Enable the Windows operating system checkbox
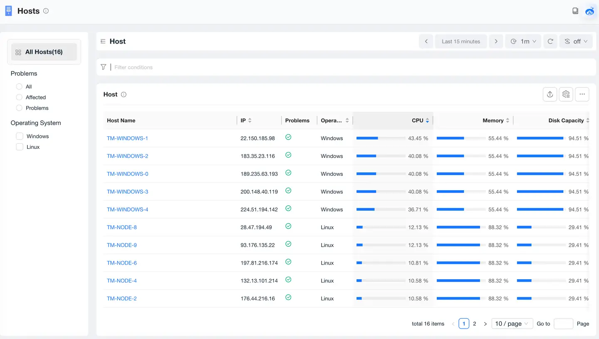This screenshot has height=339, width=599. click(20, 136)
